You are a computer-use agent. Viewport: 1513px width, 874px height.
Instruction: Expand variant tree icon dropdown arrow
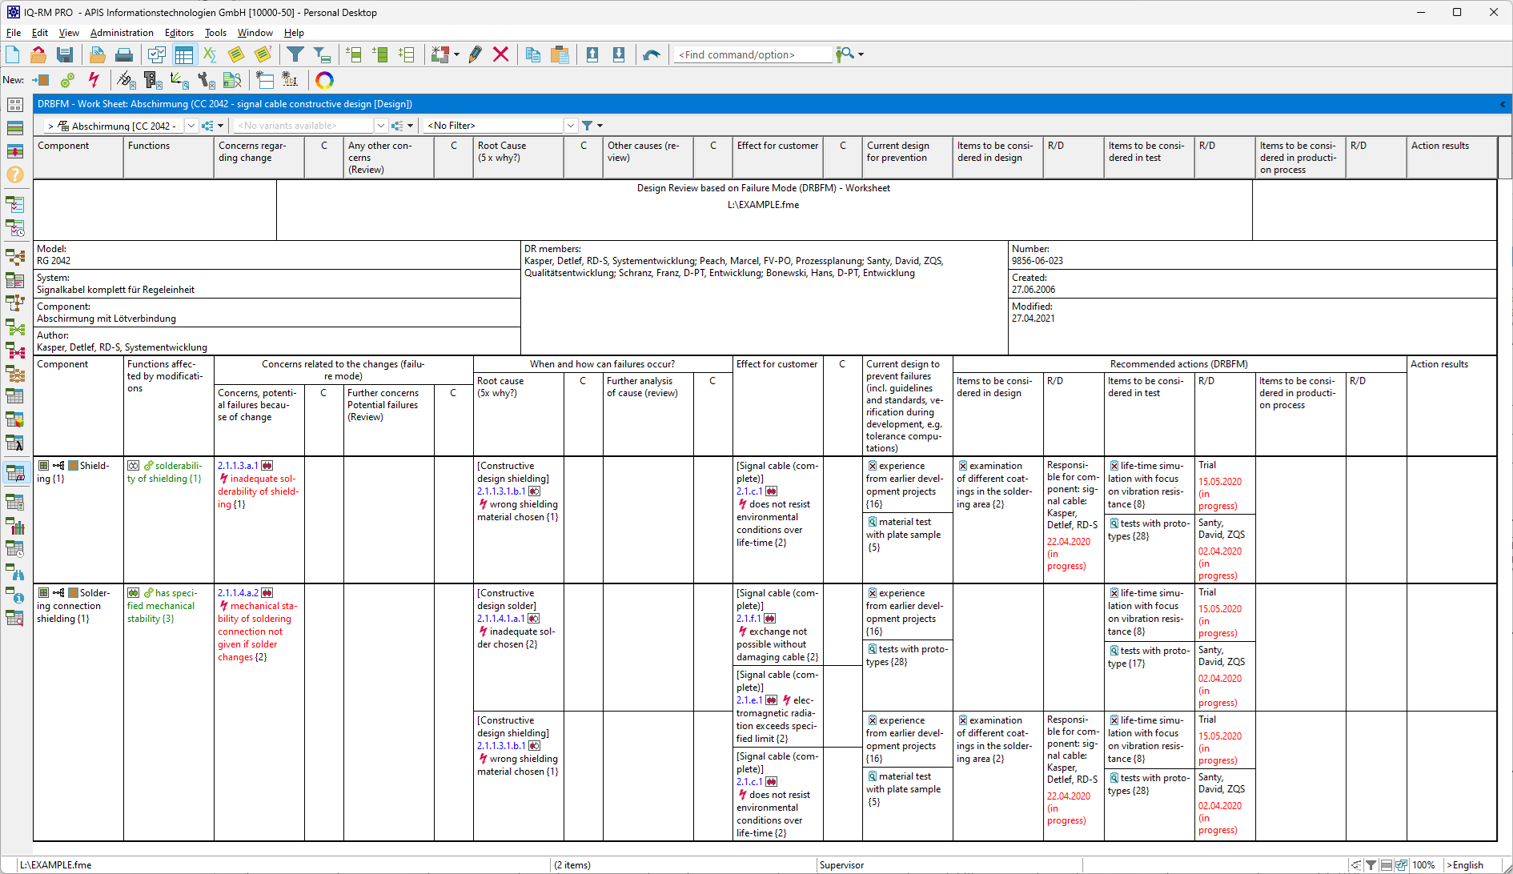410,126
